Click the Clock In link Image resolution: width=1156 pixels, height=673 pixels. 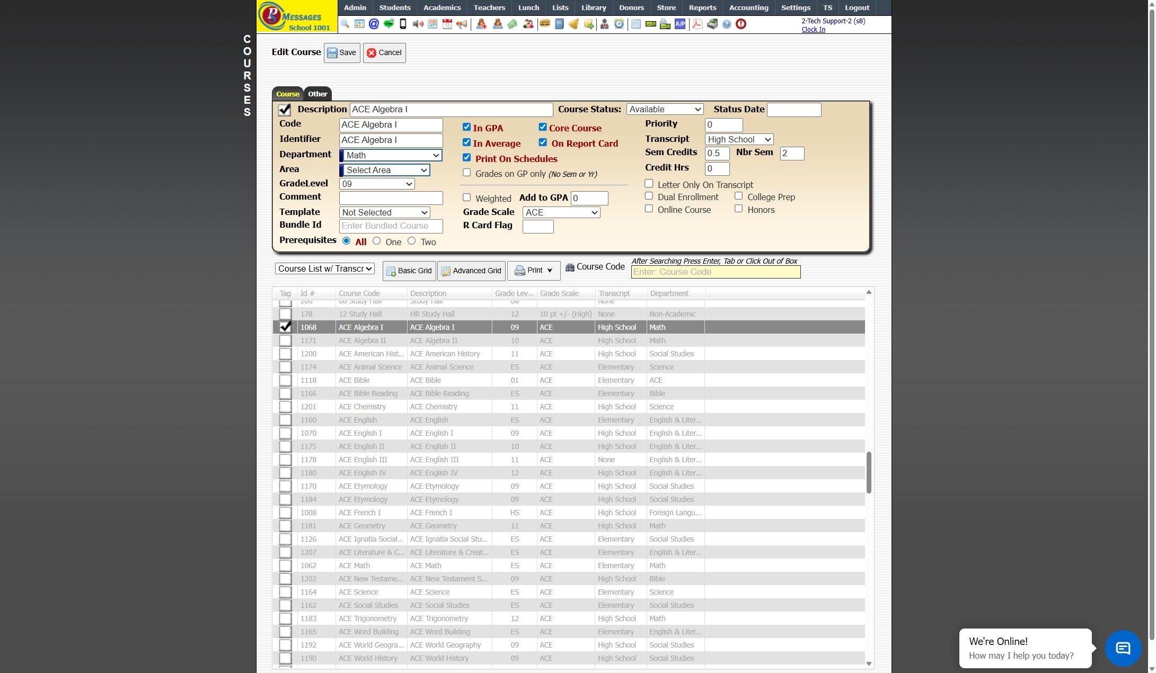813,30
